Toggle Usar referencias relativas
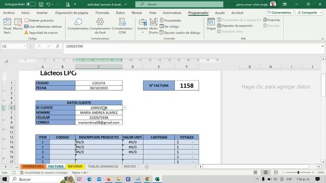326x183 pixels. click(43, 26)
